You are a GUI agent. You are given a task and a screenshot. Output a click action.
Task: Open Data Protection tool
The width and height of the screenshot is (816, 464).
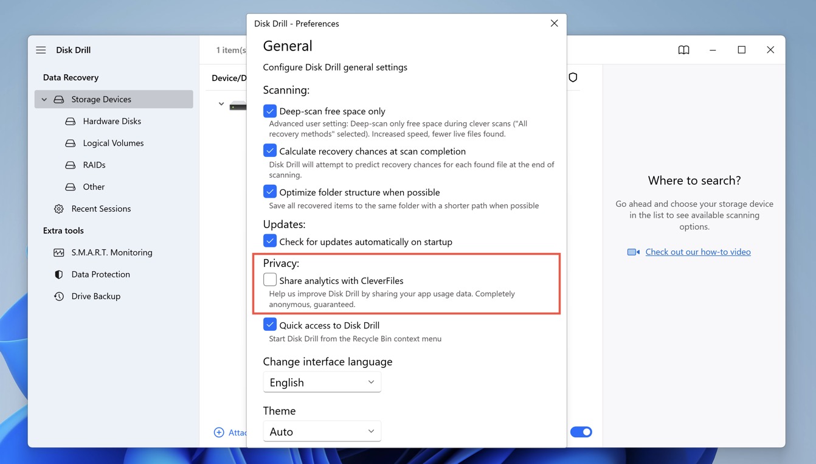coord(101,274)
